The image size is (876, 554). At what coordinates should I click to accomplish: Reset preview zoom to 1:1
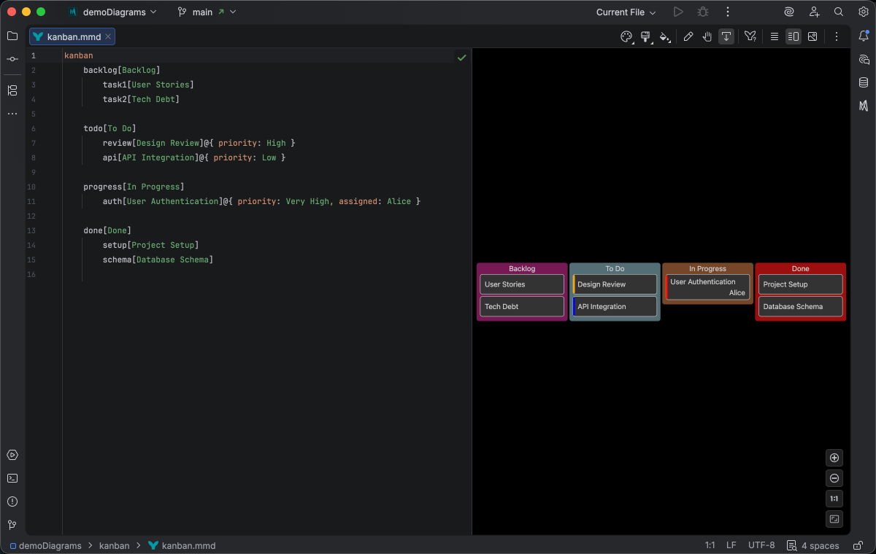834,499
